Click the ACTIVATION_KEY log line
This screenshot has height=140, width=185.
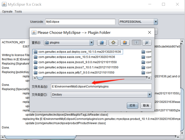coord(13,42)
